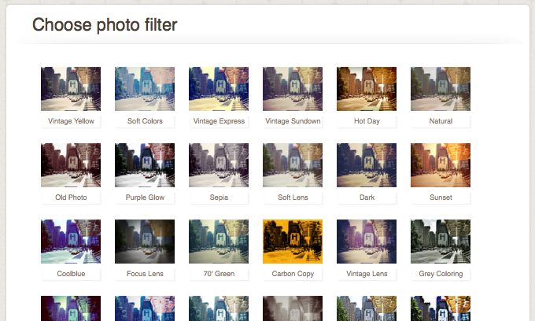Apply the Coolblue filter thumbnail

click(71, 242)
